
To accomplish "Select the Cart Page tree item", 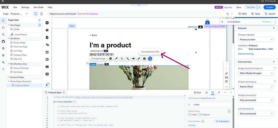I will click(x=18, y=51).
